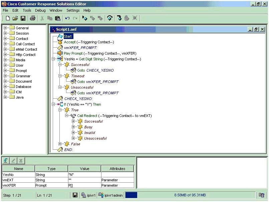Expand the Call Contact palette folder

5,44
